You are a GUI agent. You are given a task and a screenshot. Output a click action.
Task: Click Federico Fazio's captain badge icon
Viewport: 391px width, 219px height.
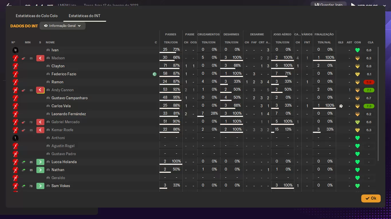(x=155, y=74)
